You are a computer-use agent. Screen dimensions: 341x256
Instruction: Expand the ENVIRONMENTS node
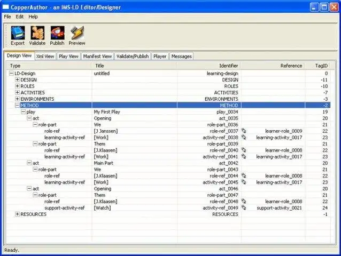(x=18, y=99)
